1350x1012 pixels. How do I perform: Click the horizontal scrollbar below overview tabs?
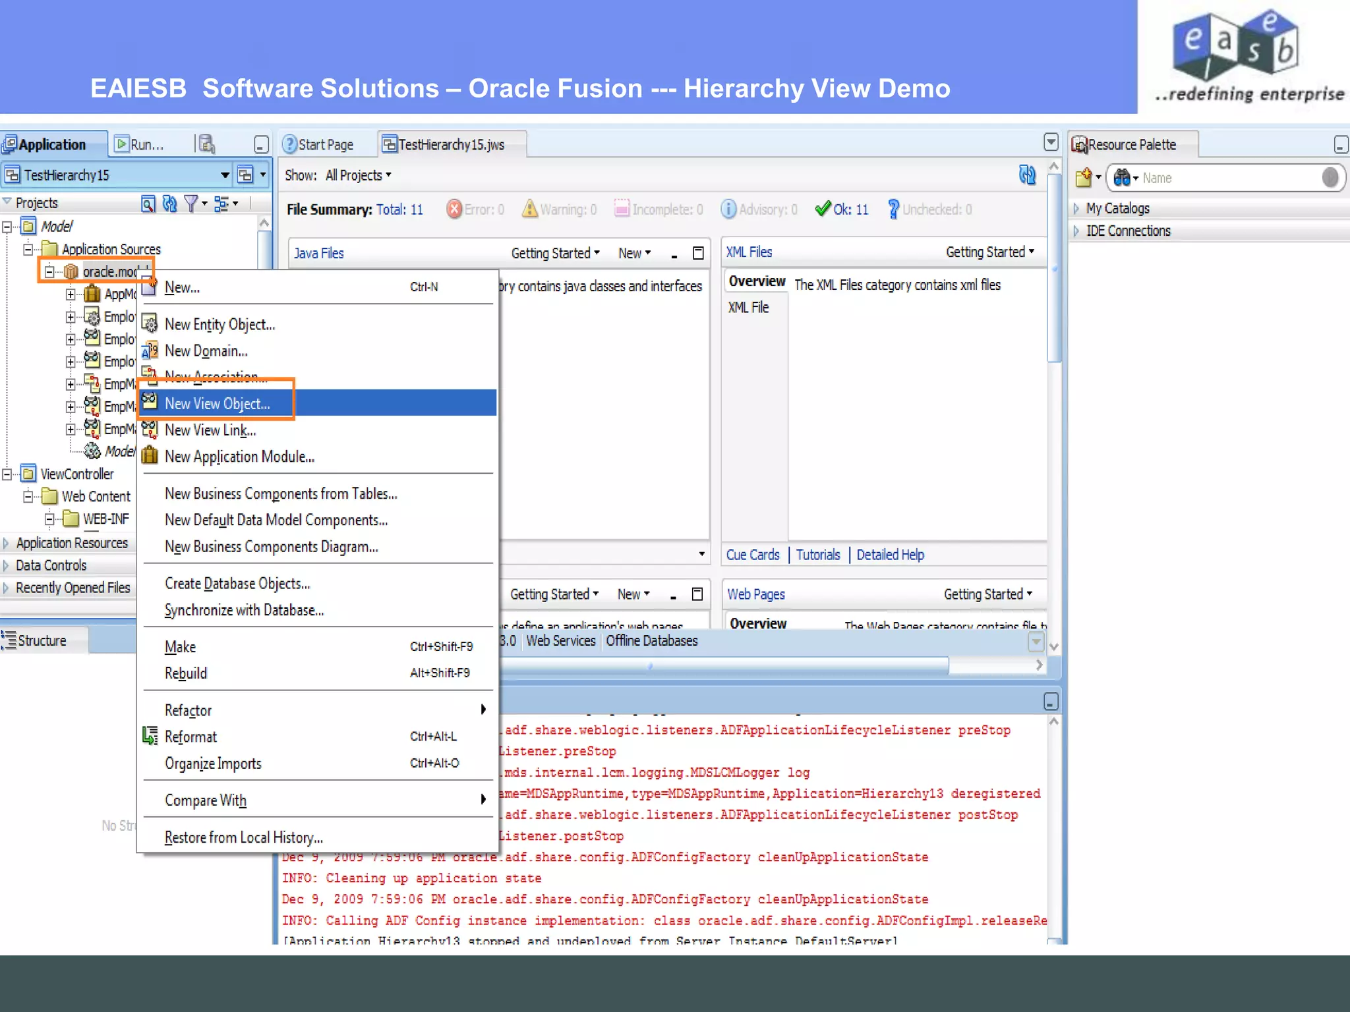coord(725,666)
